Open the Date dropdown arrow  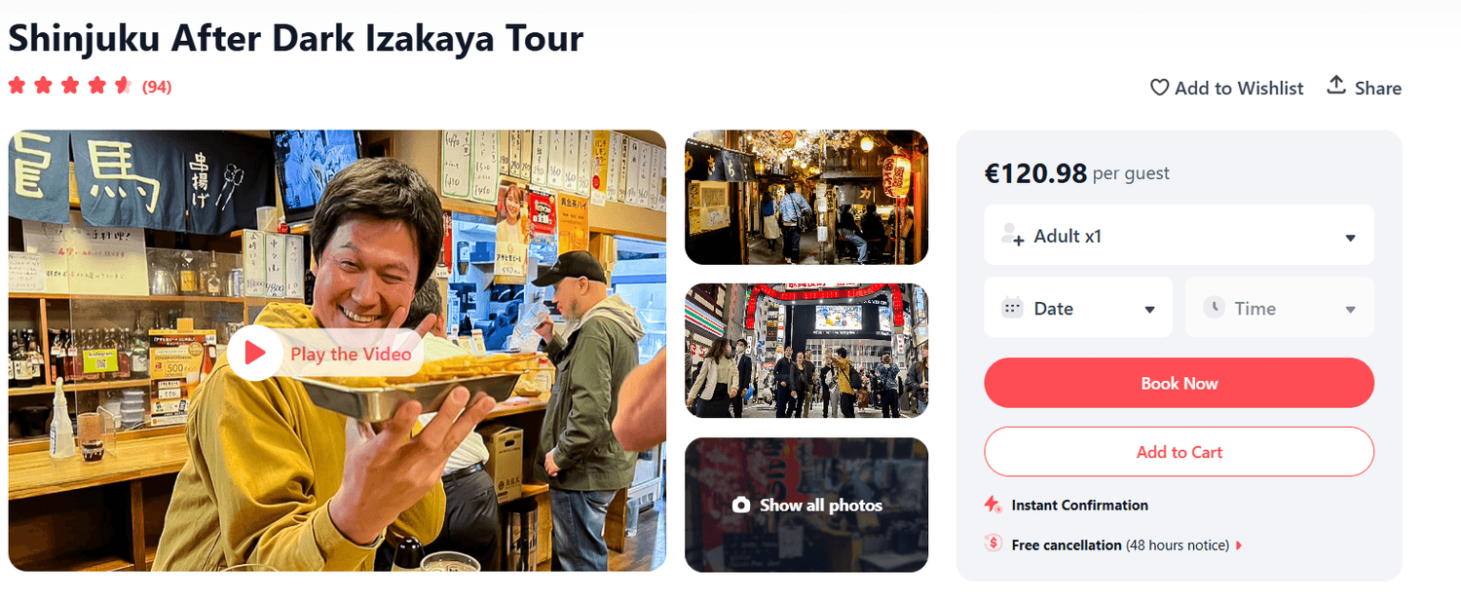[1149, 310]
